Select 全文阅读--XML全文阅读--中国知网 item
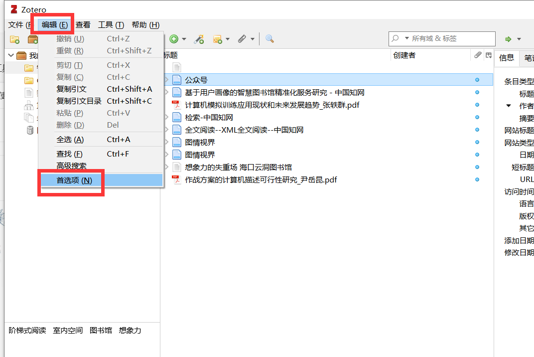534x357 pixels. coord(244,130)
